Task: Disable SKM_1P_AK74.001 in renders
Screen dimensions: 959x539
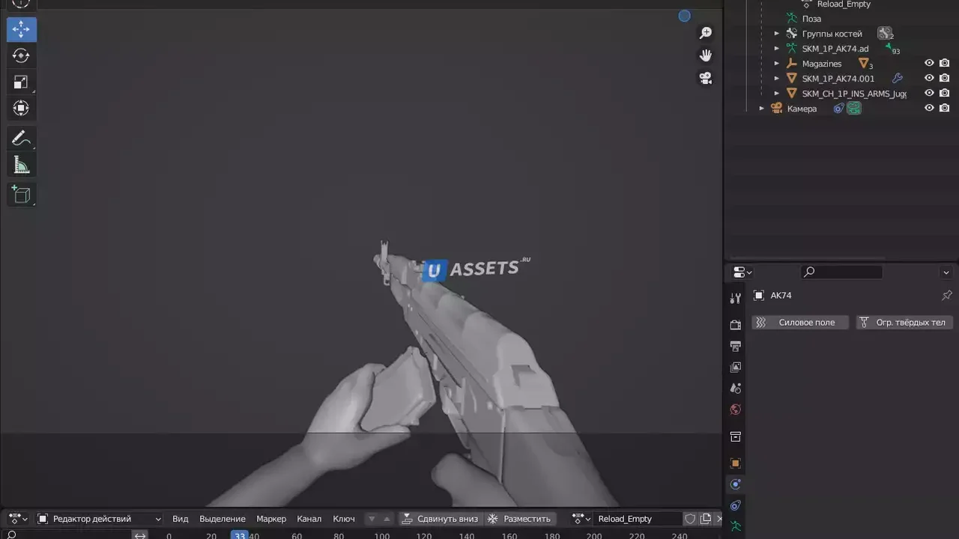Action: [944, 78]
